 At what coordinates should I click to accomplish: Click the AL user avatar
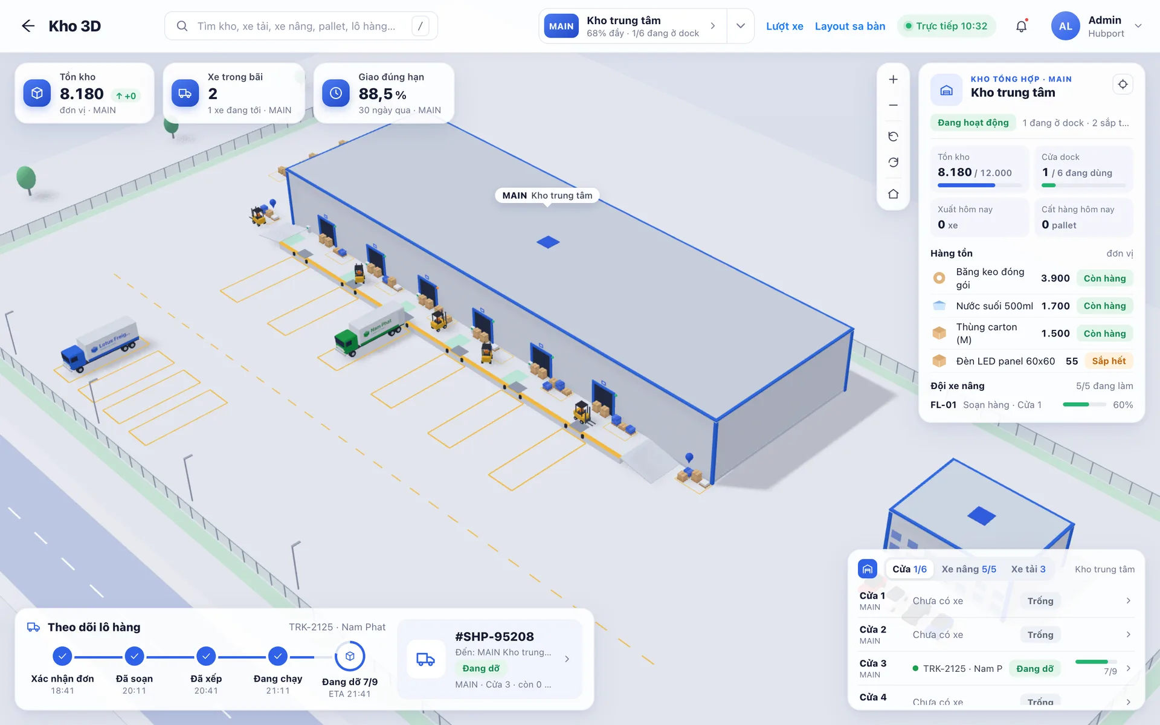click(x=1065, y=26)
